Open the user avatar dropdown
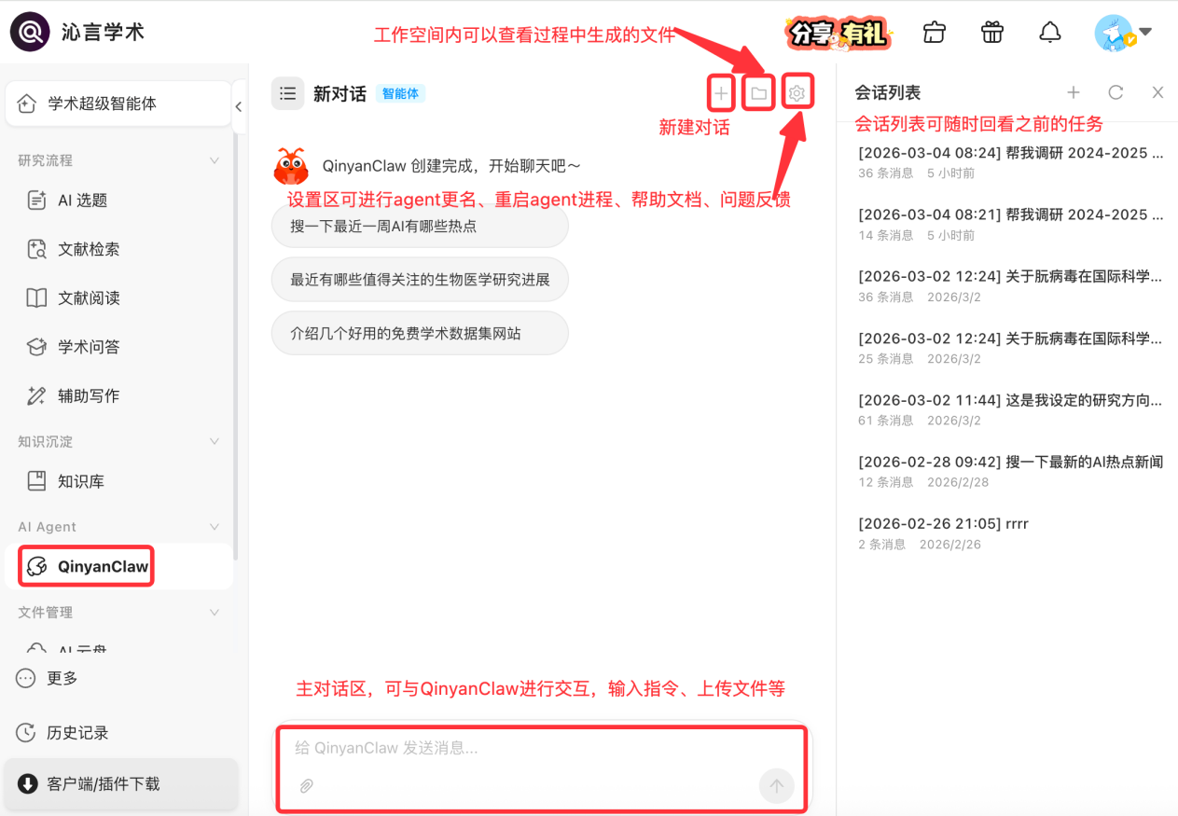The width and height of the screenshot is (1178, 816). pyautogui.click(x=1123, y=33)
